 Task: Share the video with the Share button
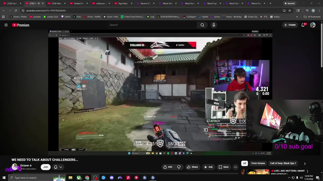[x=192, y=167]
